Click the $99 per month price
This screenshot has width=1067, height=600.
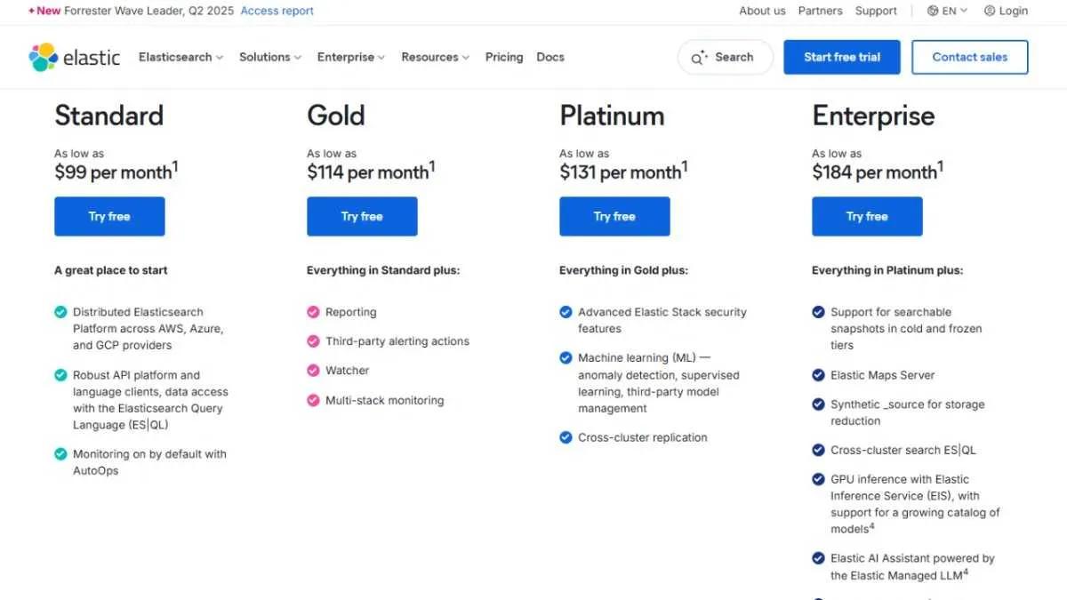click(116, 172)
